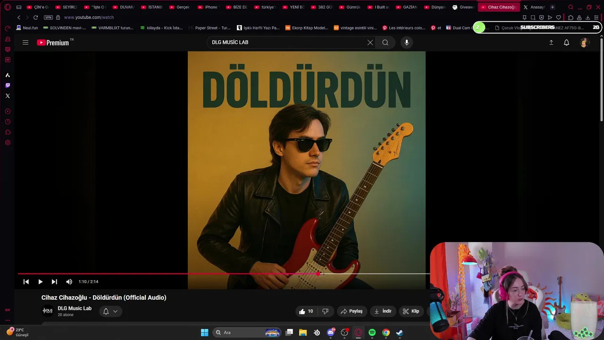Toggle the Opera VPN badge
This screenshot has height=340, width=604.
coord(48,17)
